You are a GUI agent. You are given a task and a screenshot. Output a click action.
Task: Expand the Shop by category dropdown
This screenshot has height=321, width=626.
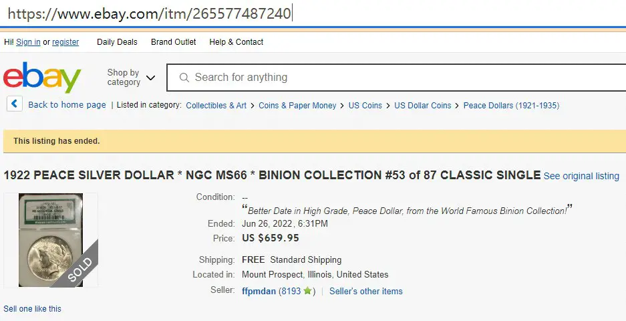pos(131,77)
